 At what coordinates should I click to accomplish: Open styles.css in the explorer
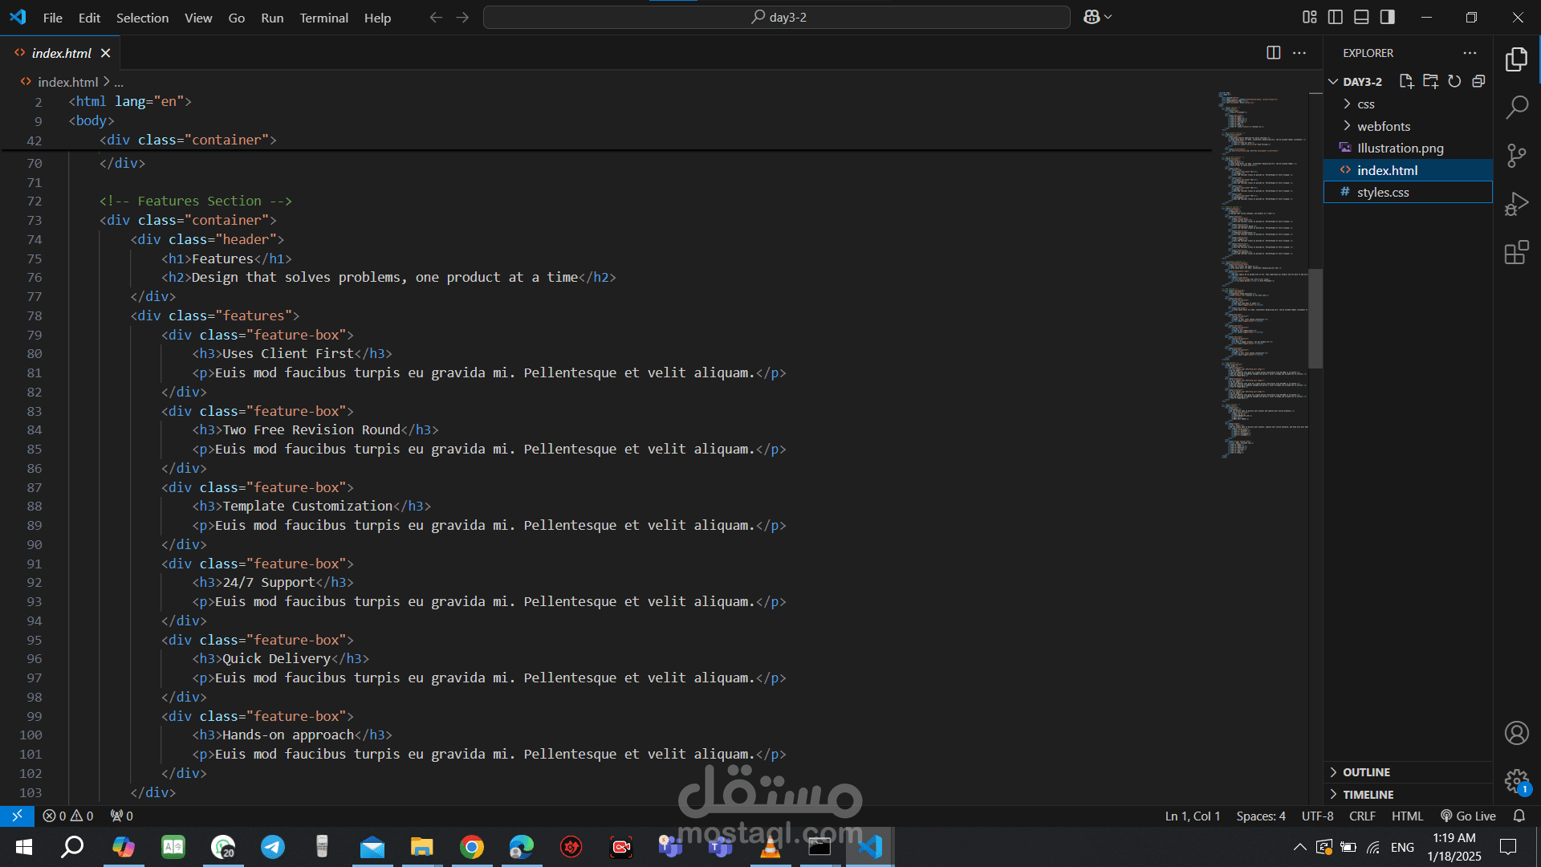point(1383,193)
